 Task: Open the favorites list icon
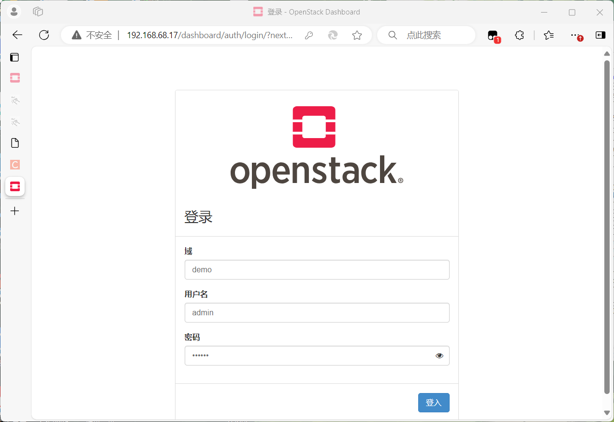tap(548, 35)
